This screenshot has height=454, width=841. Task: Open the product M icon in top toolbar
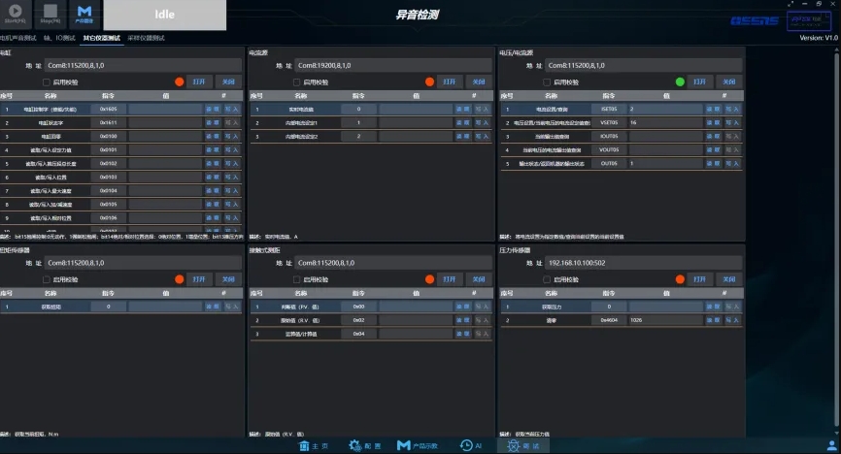point(84,13)
